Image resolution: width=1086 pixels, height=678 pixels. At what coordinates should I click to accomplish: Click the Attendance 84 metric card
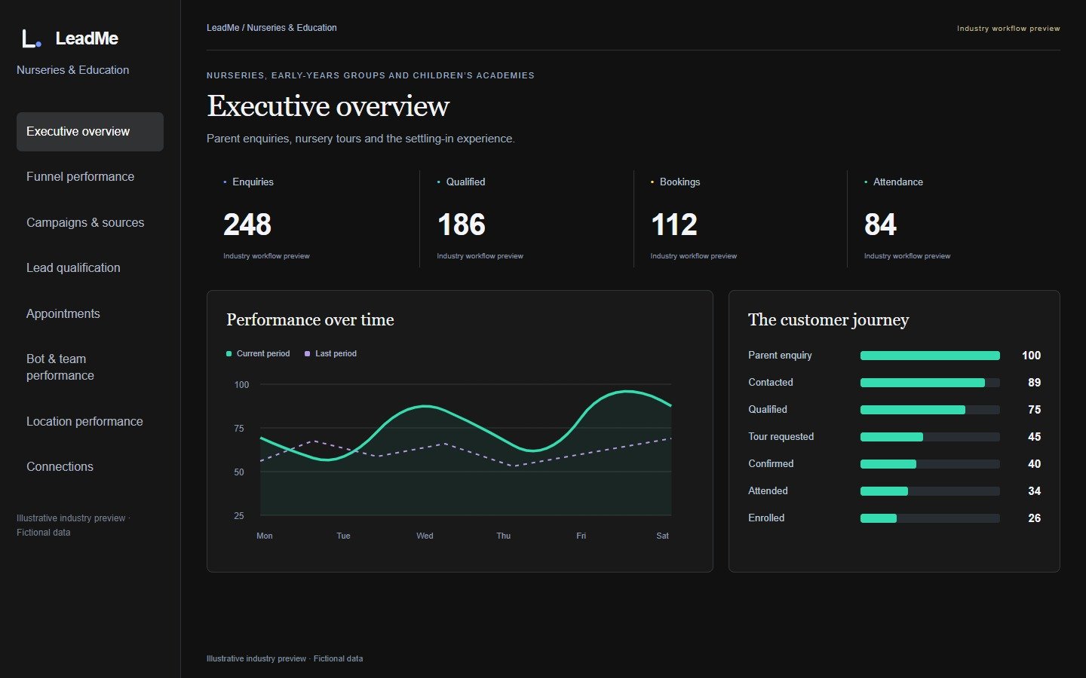[954, 218]
